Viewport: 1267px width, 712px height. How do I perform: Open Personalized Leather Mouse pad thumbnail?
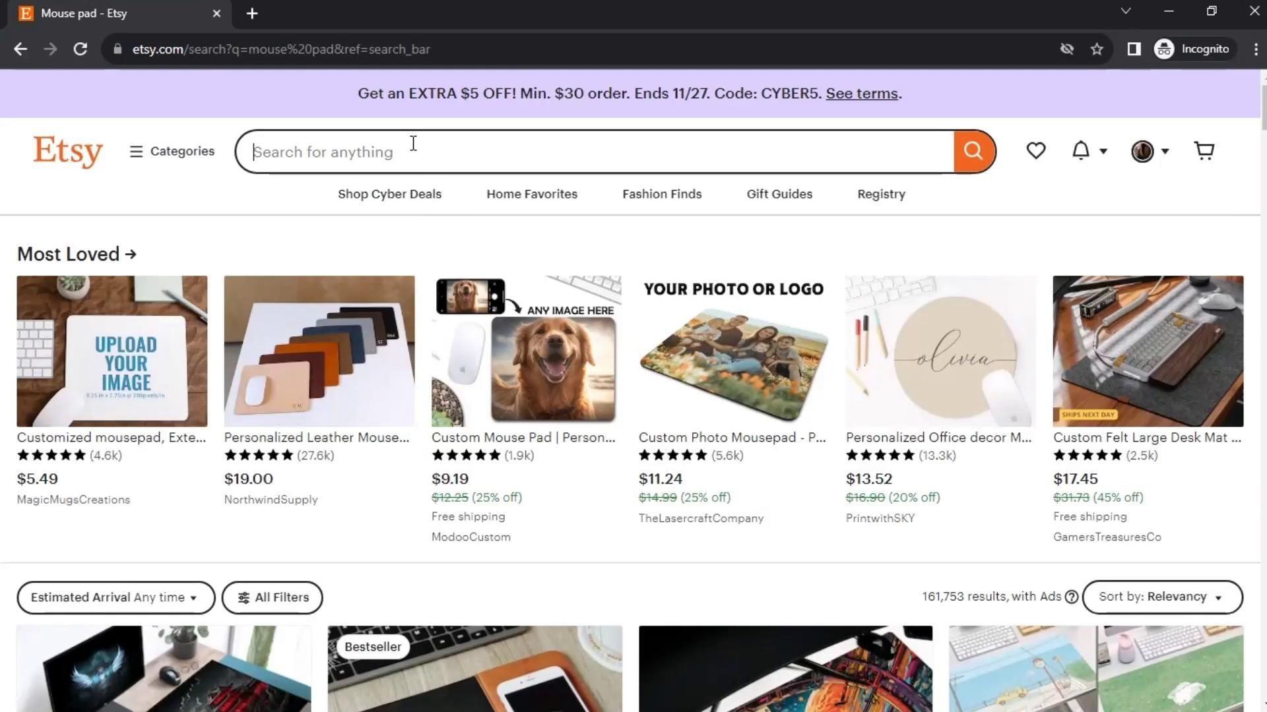tap(319, 351)
